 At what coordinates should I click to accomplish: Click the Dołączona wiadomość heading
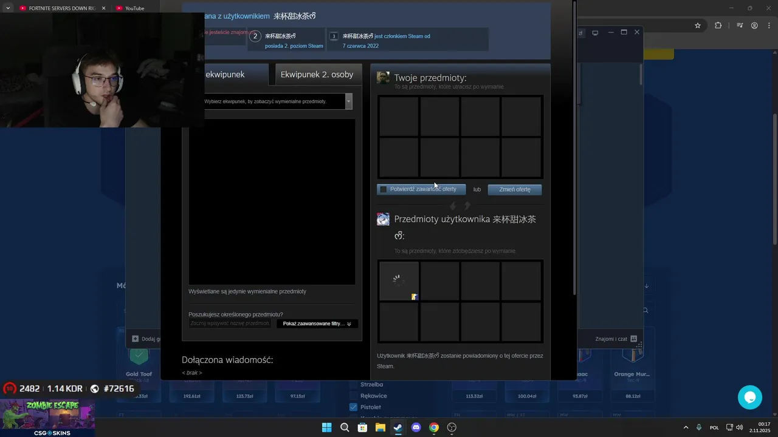coord(227,360)
